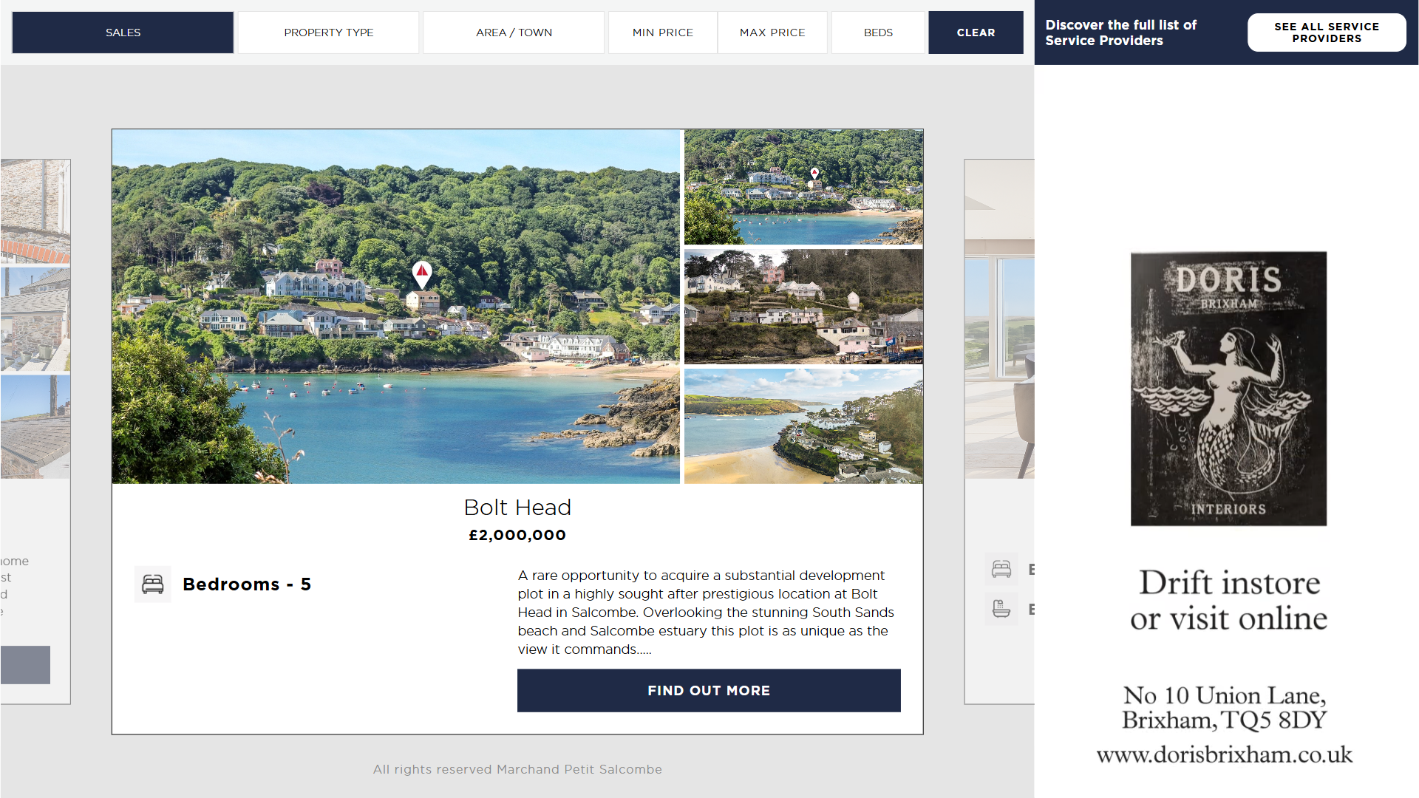The image size is (1419, 798).
Task: Select the previous property card on the left
Action: click(x=35, y=432)
